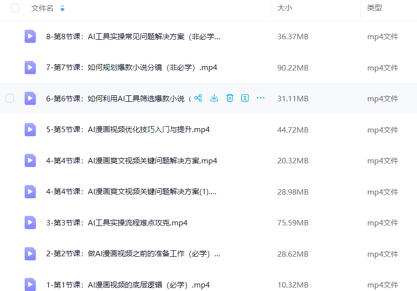Tick the select-all checkbox in the header
This screenshot has width=417, height=291.
click(15, 8)
